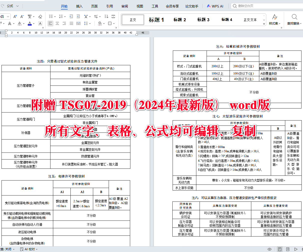Click the text effects outlined A icon
The image size is (303, 252).
tap(10, 23)
